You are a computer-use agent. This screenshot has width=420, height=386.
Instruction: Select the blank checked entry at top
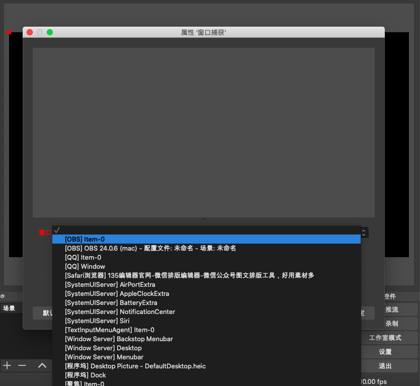tap(206, 230)
